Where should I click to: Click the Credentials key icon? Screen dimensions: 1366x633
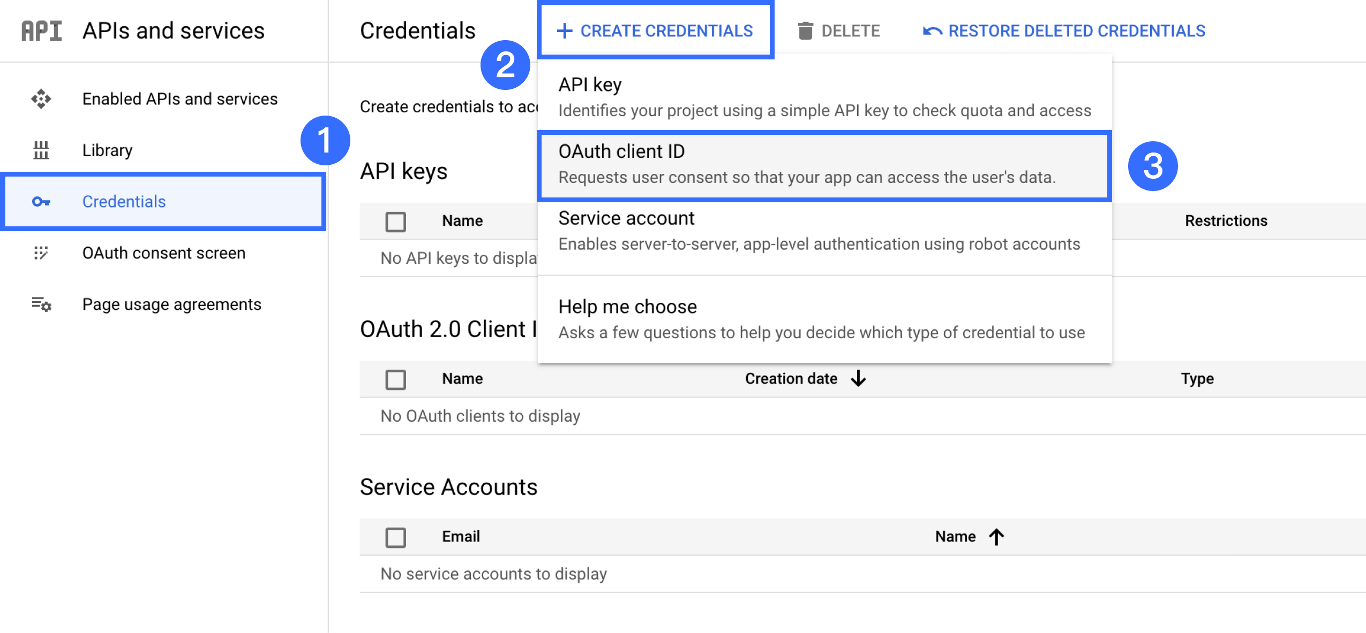point(41,202)
